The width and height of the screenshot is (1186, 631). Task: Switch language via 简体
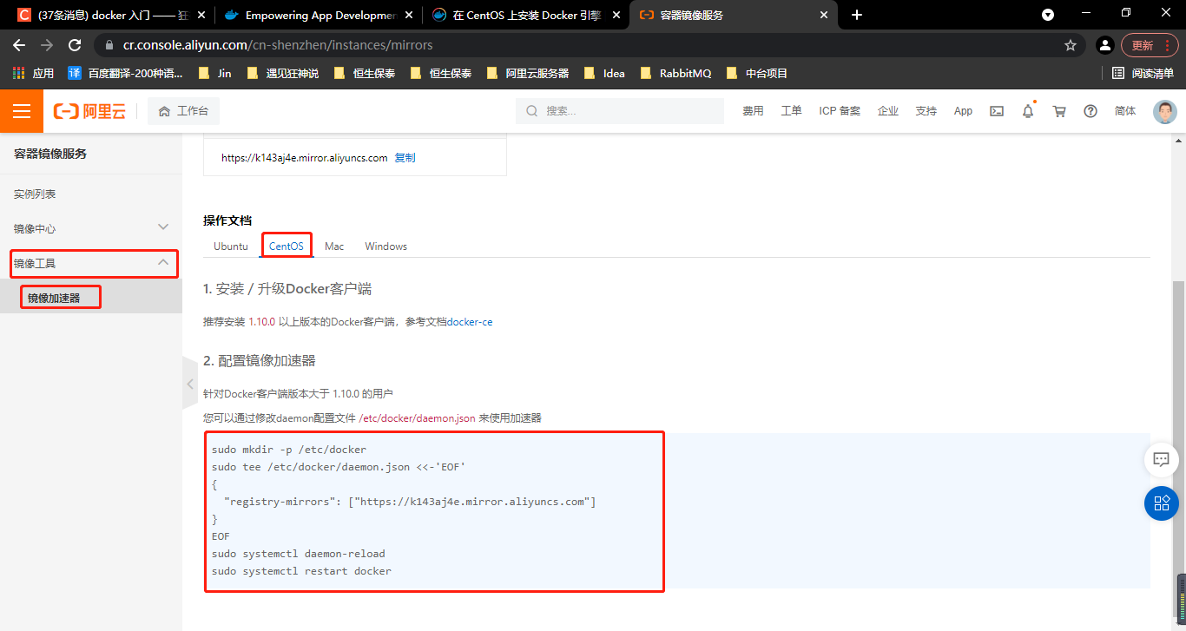click(1125, 111)
